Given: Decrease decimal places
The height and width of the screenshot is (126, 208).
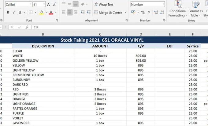Looking at the screenshot, I should (162, 12).
